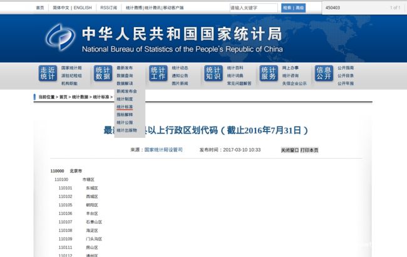Screen dimensions: 407x257
Task: Open the 走近统计 navigation tile
Action: coord(48,73)
